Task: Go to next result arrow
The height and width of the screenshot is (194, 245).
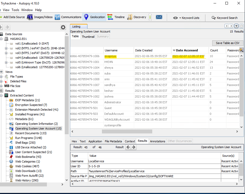Action: (134, 147)
